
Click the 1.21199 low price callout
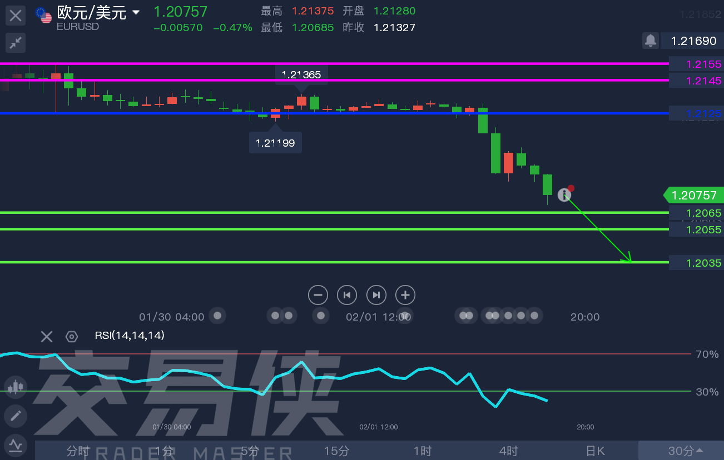[x=275, y=143]
